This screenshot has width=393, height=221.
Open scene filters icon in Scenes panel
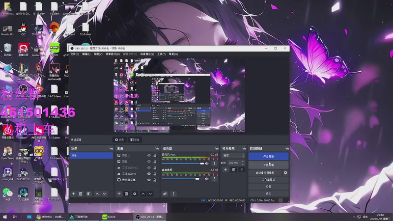tap(89, 193)
